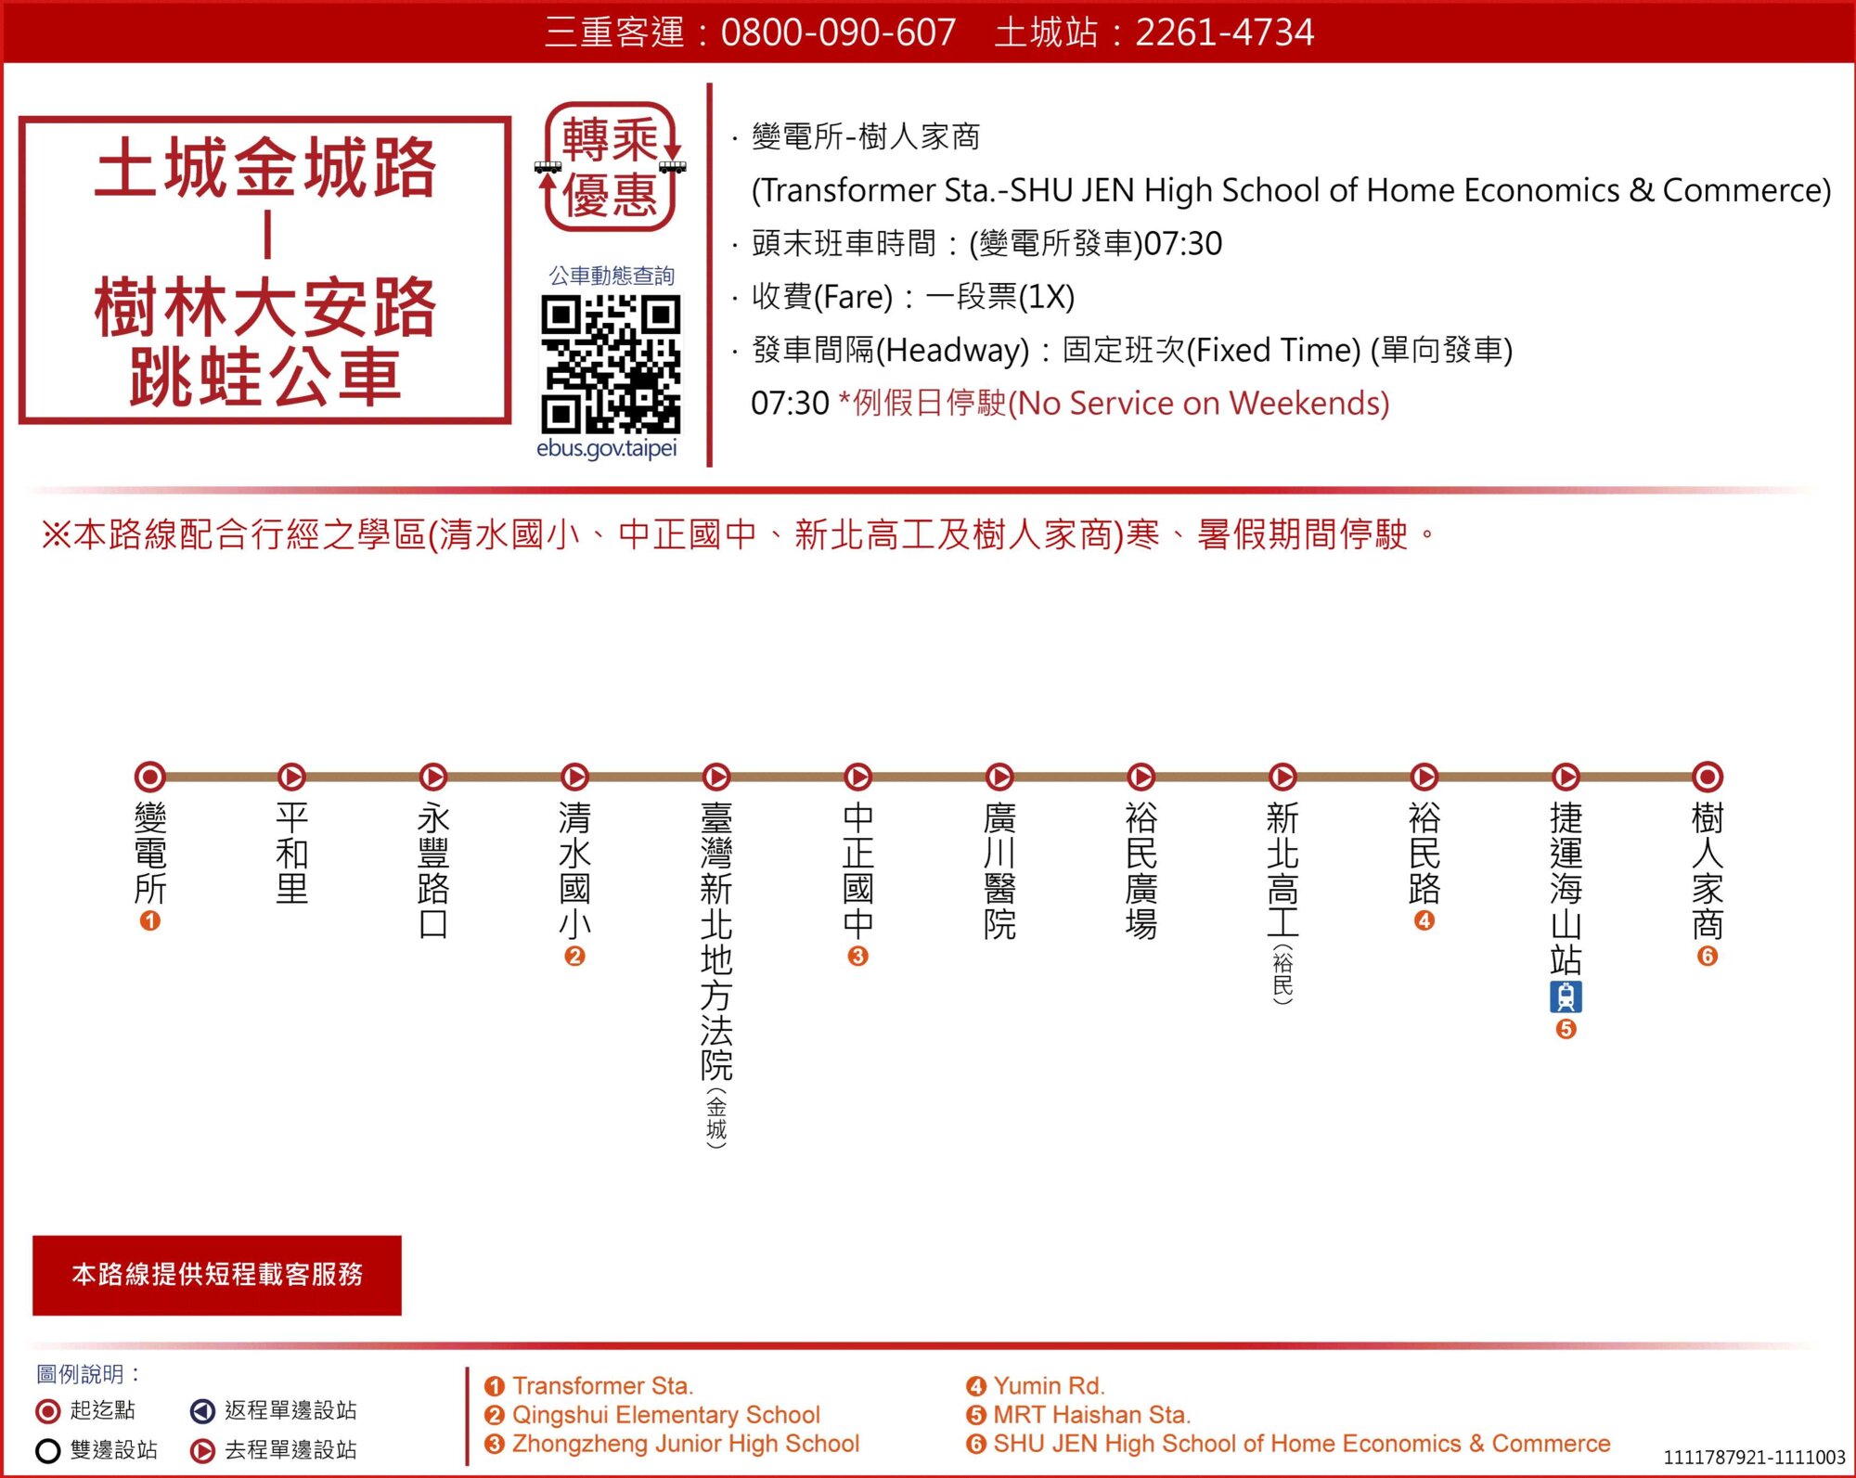The height and width of the screenshot is (1478, 1856).
Task: Click the red school vacation suspension notice
Action: click(738, 534)
